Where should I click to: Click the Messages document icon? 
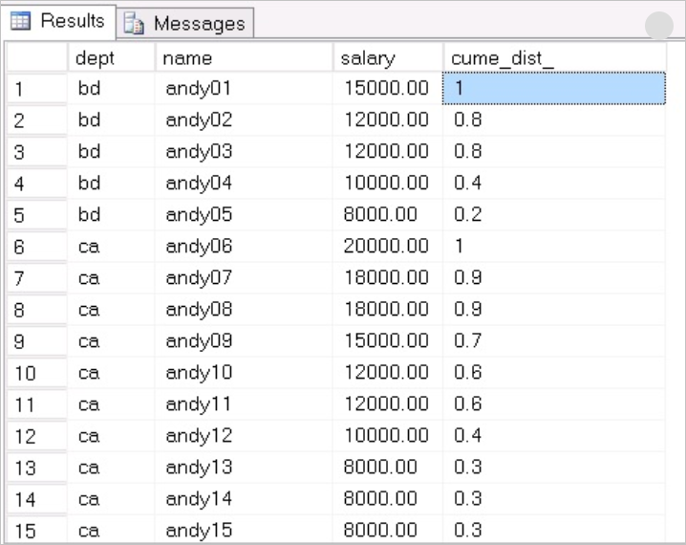tap(134, 23)
